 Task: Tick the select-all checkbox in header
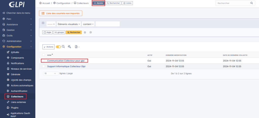pyautogui.click(x=44, y=55)
